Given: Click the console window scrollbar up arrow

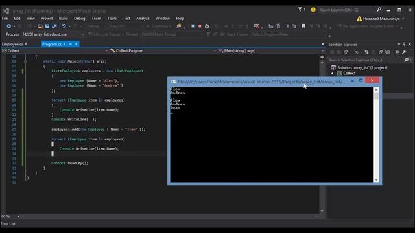Looking at the screenshot, I should (x=376, y=90).
